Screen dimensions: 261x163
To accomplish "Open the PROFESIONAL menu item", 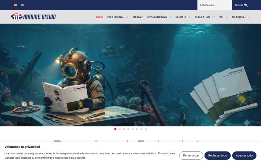I will tap(116, 17).
